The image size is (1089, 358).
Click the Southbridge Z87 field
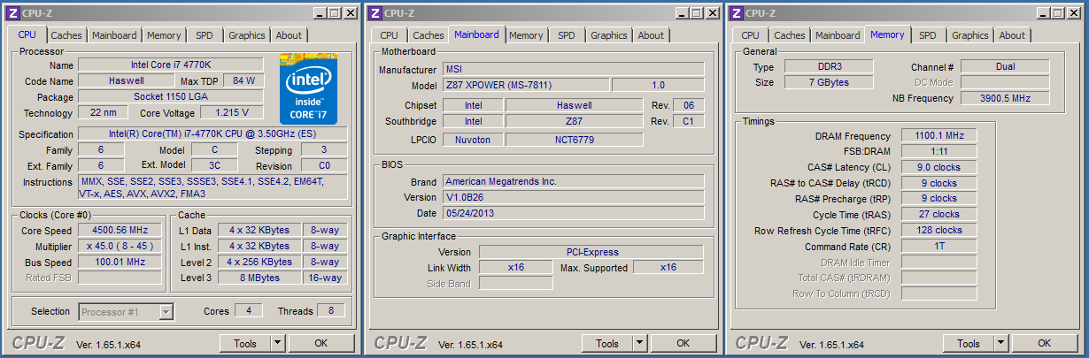575,121
